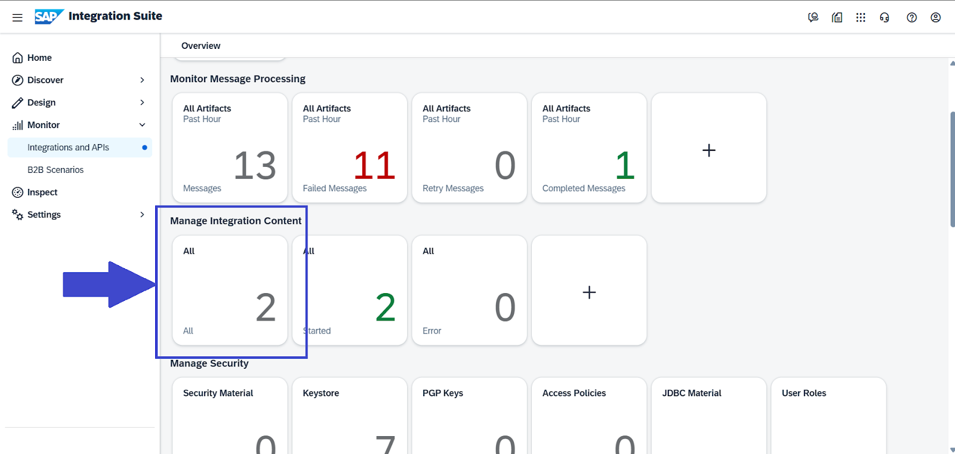Viewport: 955px width, 454px height.
Task: Click the scrollbar down arrow
Action: pyautogui.click(x=952, y=450)
